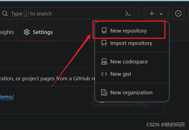Switch to the Insights tab

[x=7, y=32]
